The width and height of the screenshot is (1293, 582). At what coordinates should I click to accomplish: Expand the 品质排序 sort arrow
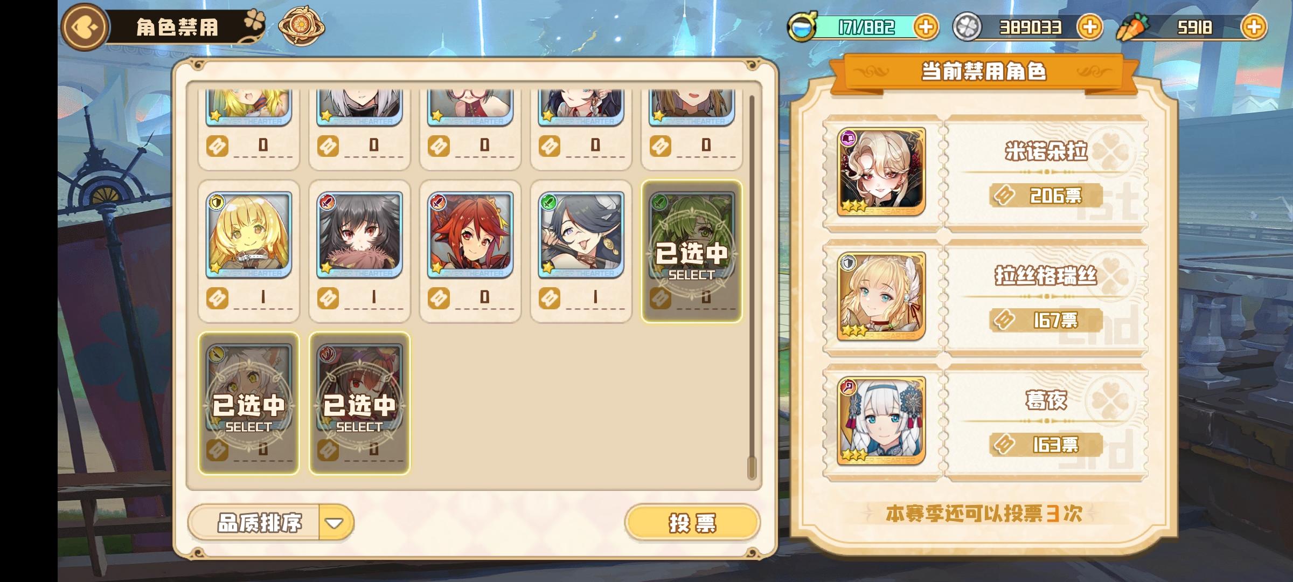click(x=335, y=523)
